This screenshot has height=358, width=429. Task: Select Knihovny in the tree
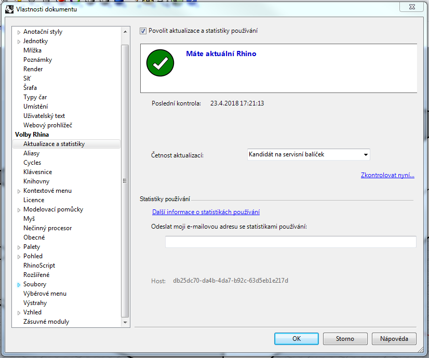point(36,181)
